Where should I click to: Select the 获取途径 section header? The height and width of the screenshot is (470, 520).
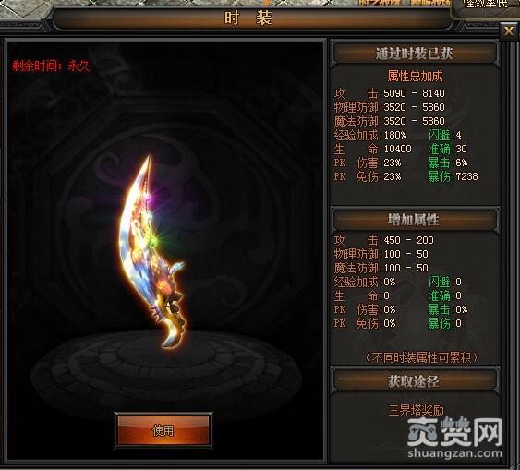tap(415, 381)
